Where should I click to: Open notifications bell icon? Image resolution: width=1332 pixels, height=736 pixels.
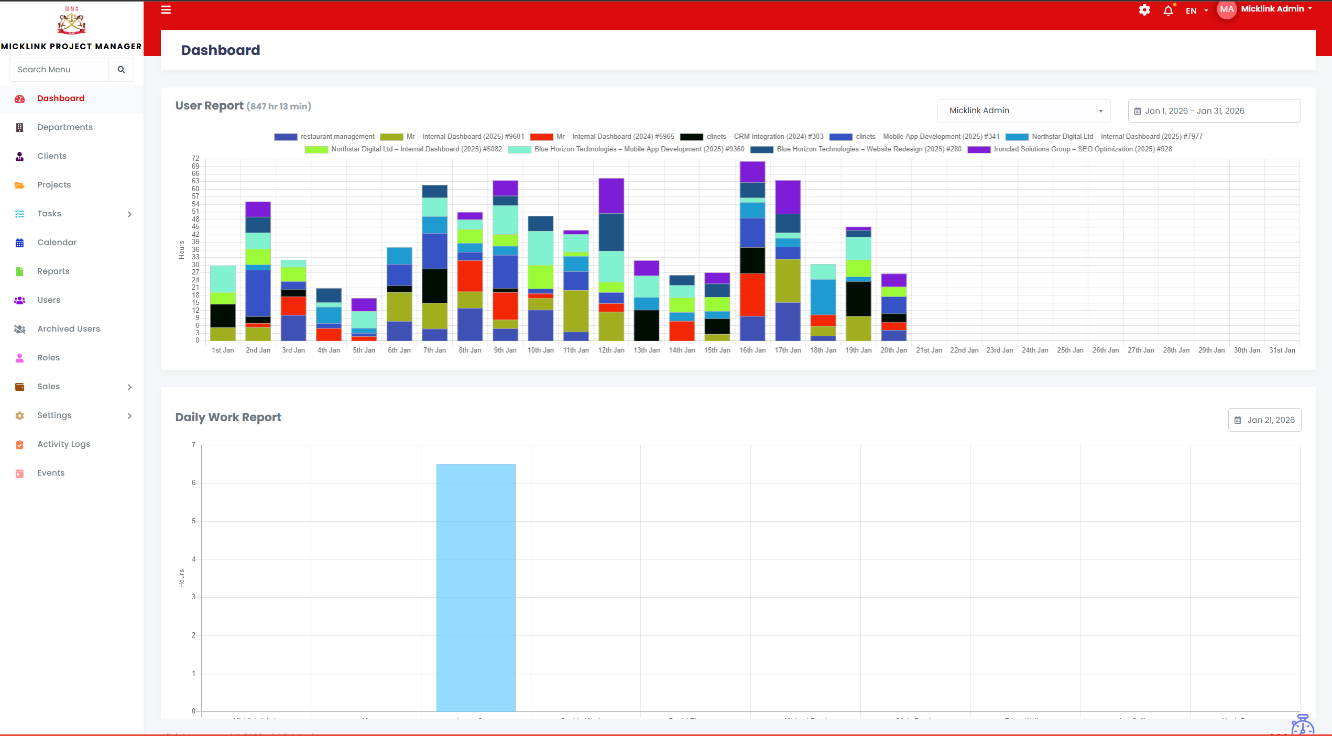pos(1168,10)
